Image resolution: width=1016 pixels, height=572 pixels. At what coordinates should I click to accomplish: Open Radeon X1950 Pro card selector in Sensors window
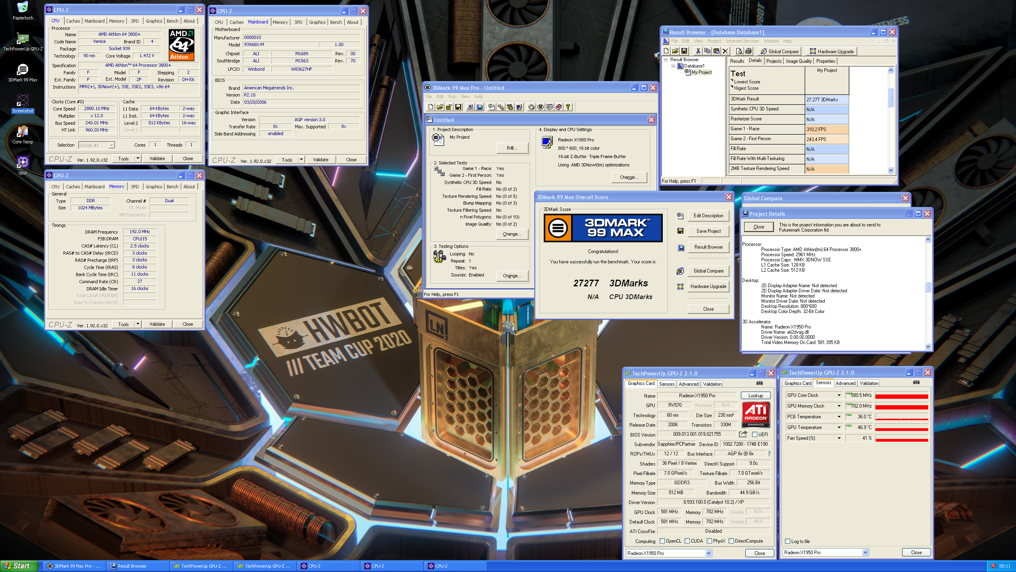865,553
